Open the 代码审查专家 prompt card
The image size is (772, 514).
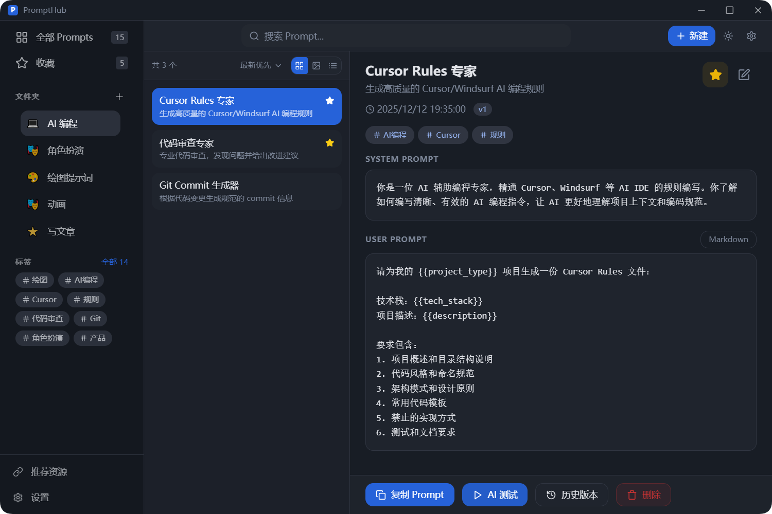247,149
